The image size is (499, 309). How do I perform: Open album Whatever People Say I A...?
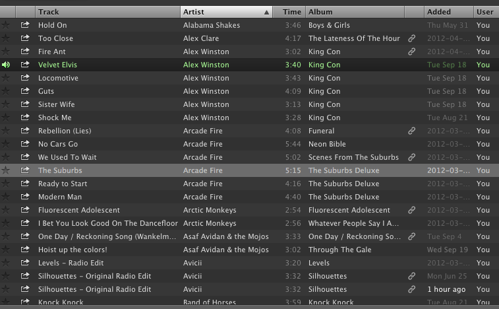[x=353, y=223]
